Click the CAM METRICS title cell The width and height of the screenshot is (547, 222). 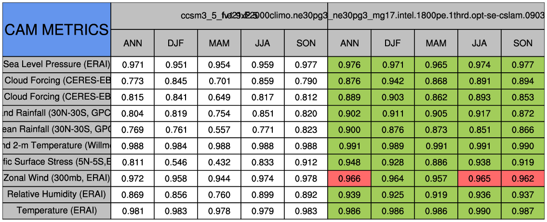[x=56, y=29]
